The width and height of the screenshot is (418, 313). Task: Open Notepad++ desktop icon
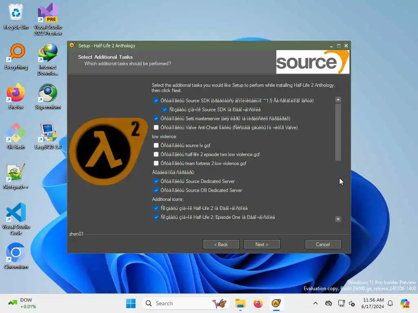16,176
